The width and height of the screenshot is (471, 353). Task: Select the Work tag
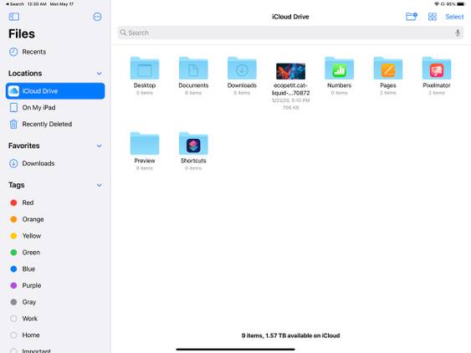tap(55, 319)
